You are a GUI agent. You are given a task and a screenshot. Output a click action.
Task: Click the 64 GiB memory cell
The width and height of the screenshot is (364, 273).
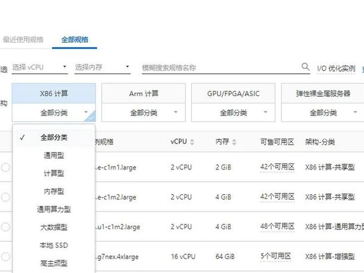tap(225, 257)
